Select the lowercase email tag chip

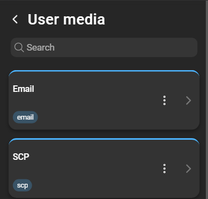click(x=25, y=117)
